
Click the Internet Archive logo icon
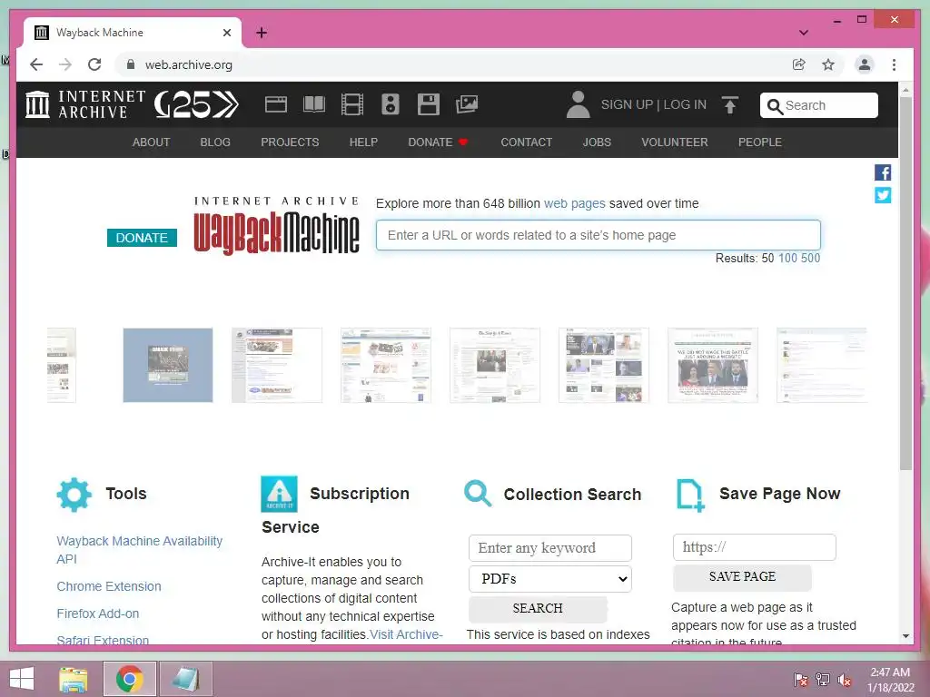(x=37, y=104)
